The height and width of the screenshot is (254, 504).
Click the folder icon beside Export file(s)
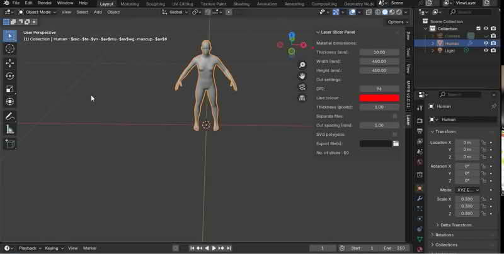(x=396, y=143)
